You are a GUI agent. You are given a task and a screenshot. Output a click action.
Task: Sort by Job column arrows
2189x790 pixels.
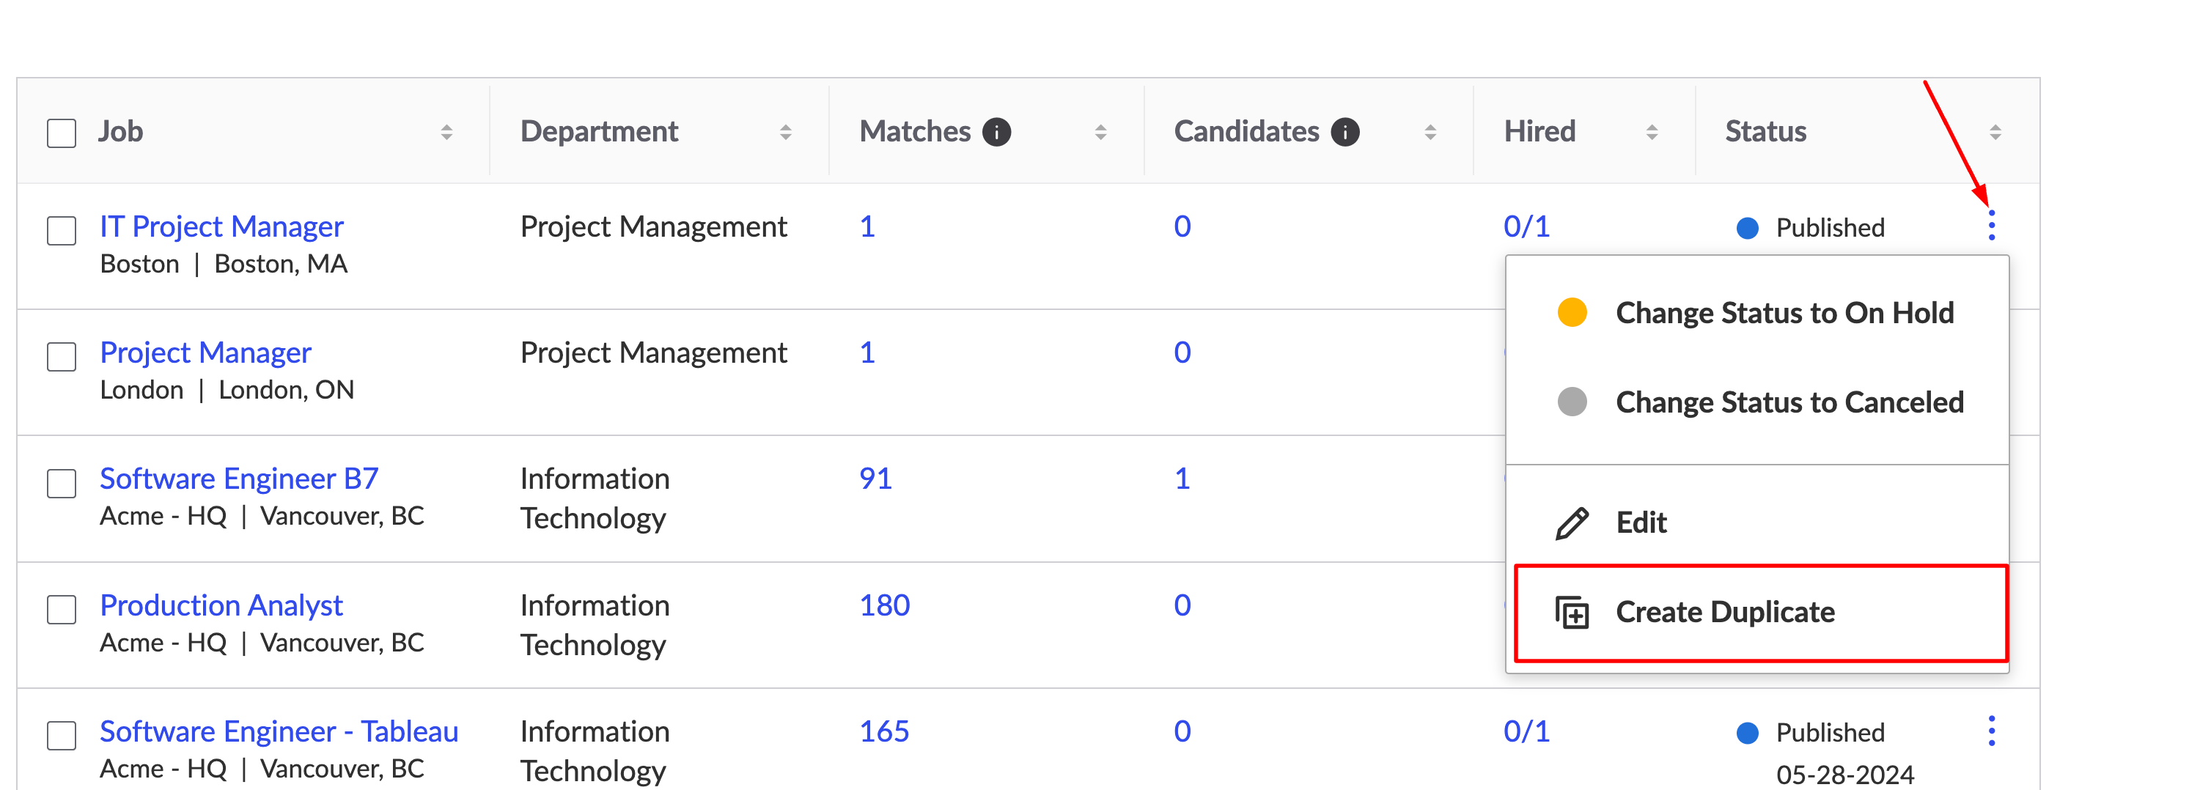(x=446, y=133)
